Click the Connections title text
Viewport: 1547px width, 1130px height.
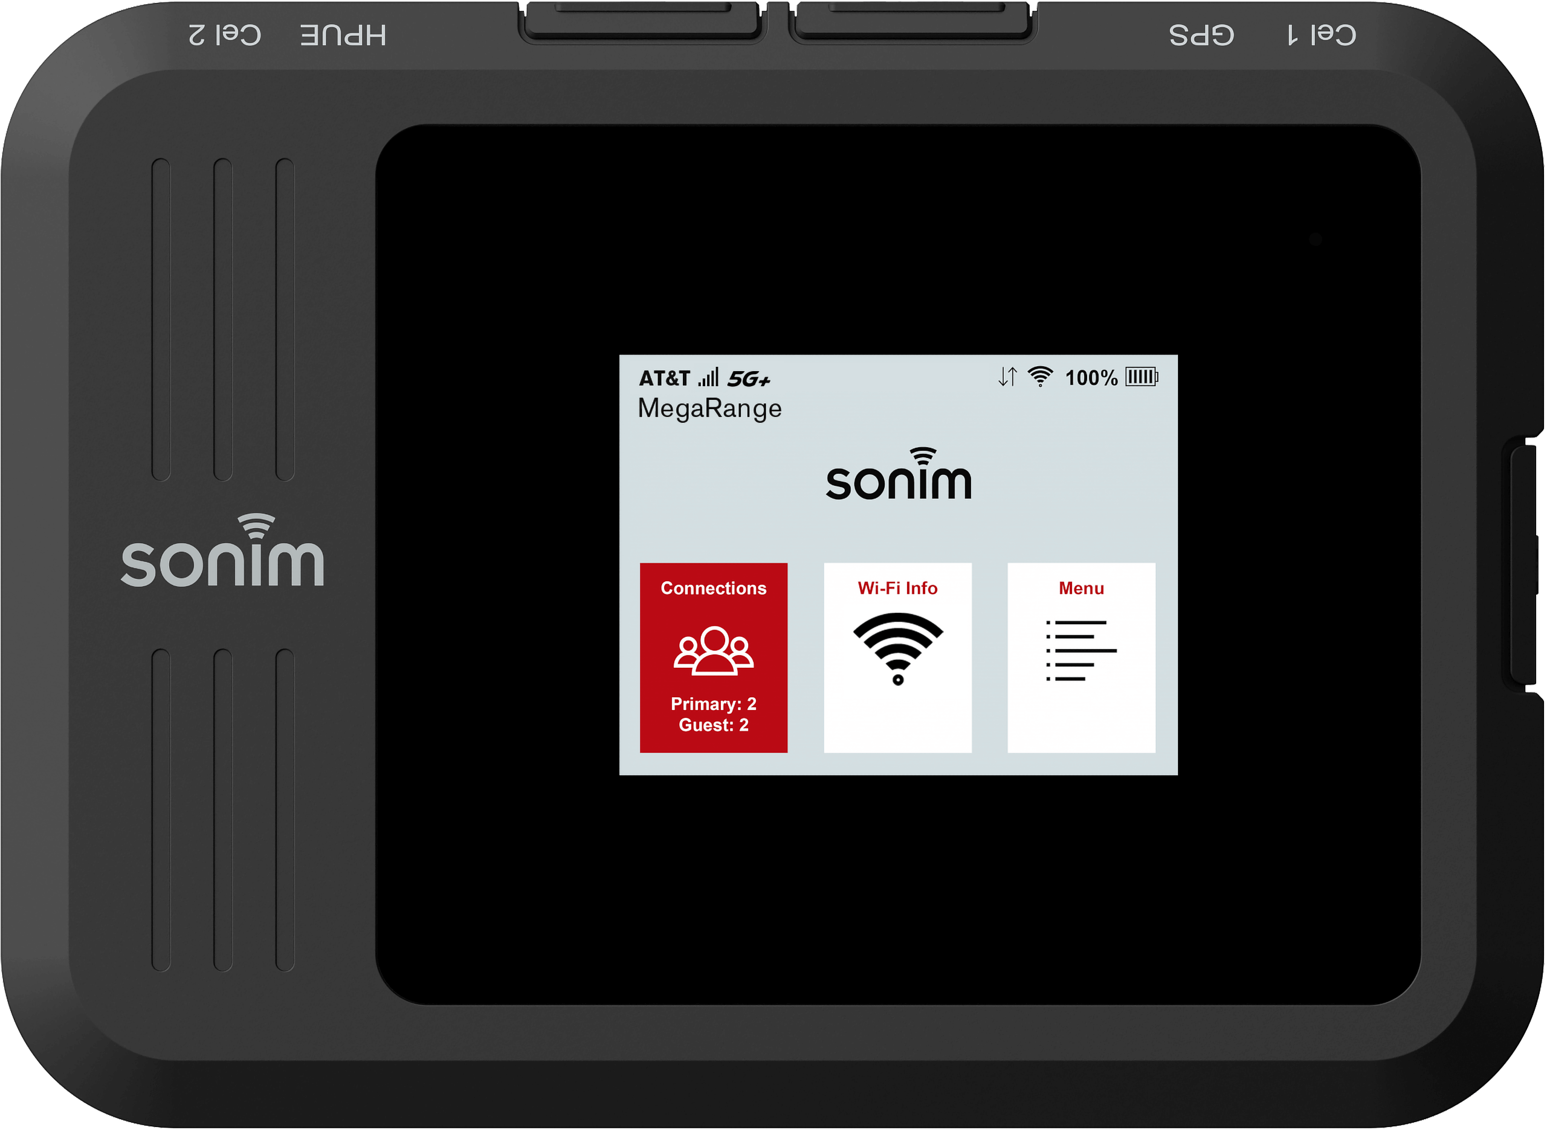click(x=713, y=588)
